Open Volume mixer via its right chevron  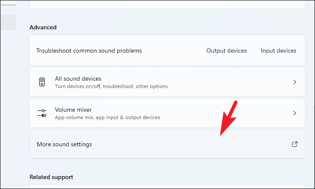(x=295, y=113)
